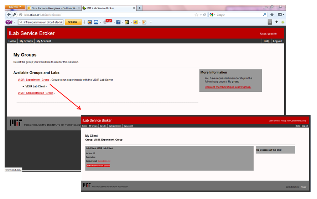This screenshot has width=317, height=199.
Task: Click Request membership in a new group
Action: tap(228, 87)
